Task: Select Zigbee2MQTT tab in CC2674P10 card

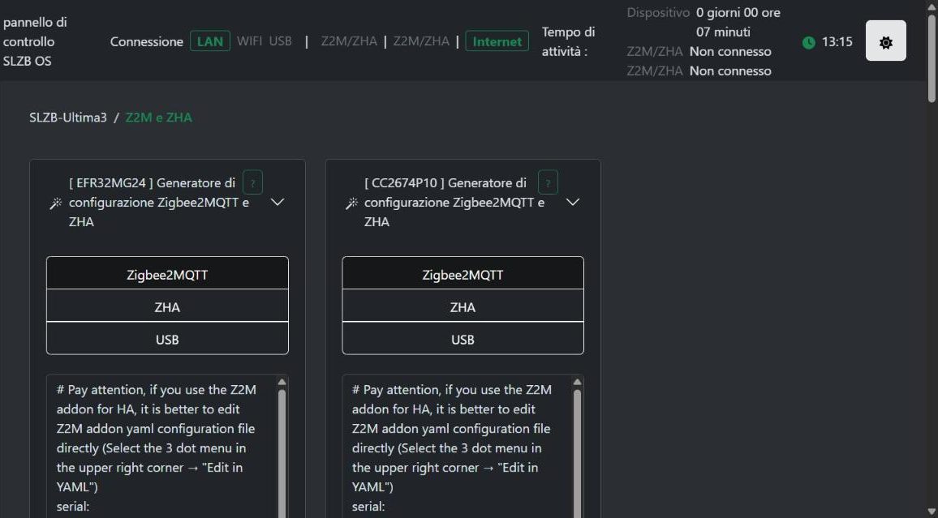Action: click(463, 275)
